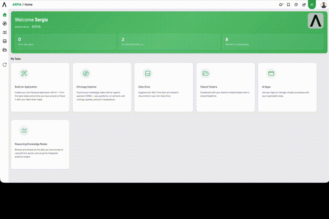Image resolution: width=329 pixels, height=219 pixels.
Task: Click the folder icon on the Shared Folders card
Action: click(x=205, y=74)
